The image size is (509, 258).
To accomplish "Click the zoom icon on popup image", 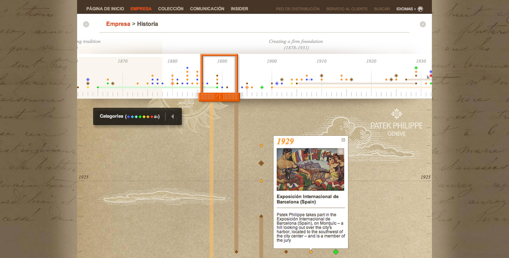I will 341,152.
